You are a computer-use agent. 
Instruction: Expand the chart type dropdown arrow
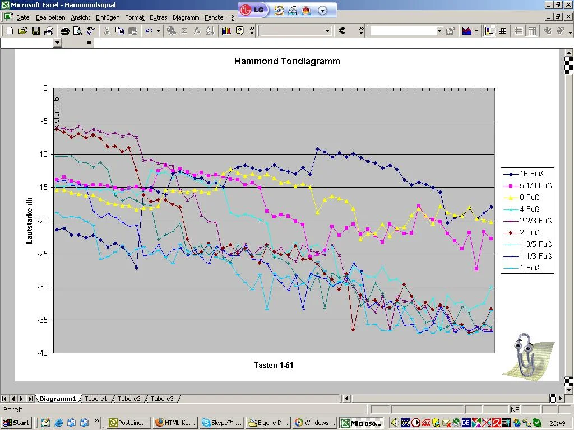pyautogui.click(x=476, y=31)
